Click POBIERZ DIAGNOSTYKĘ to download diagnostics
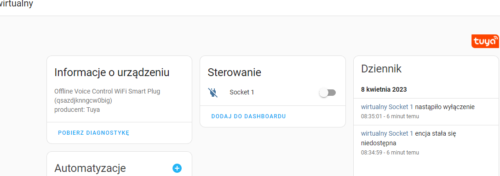This screenshot has width=500, height=176. coord(93,133)
